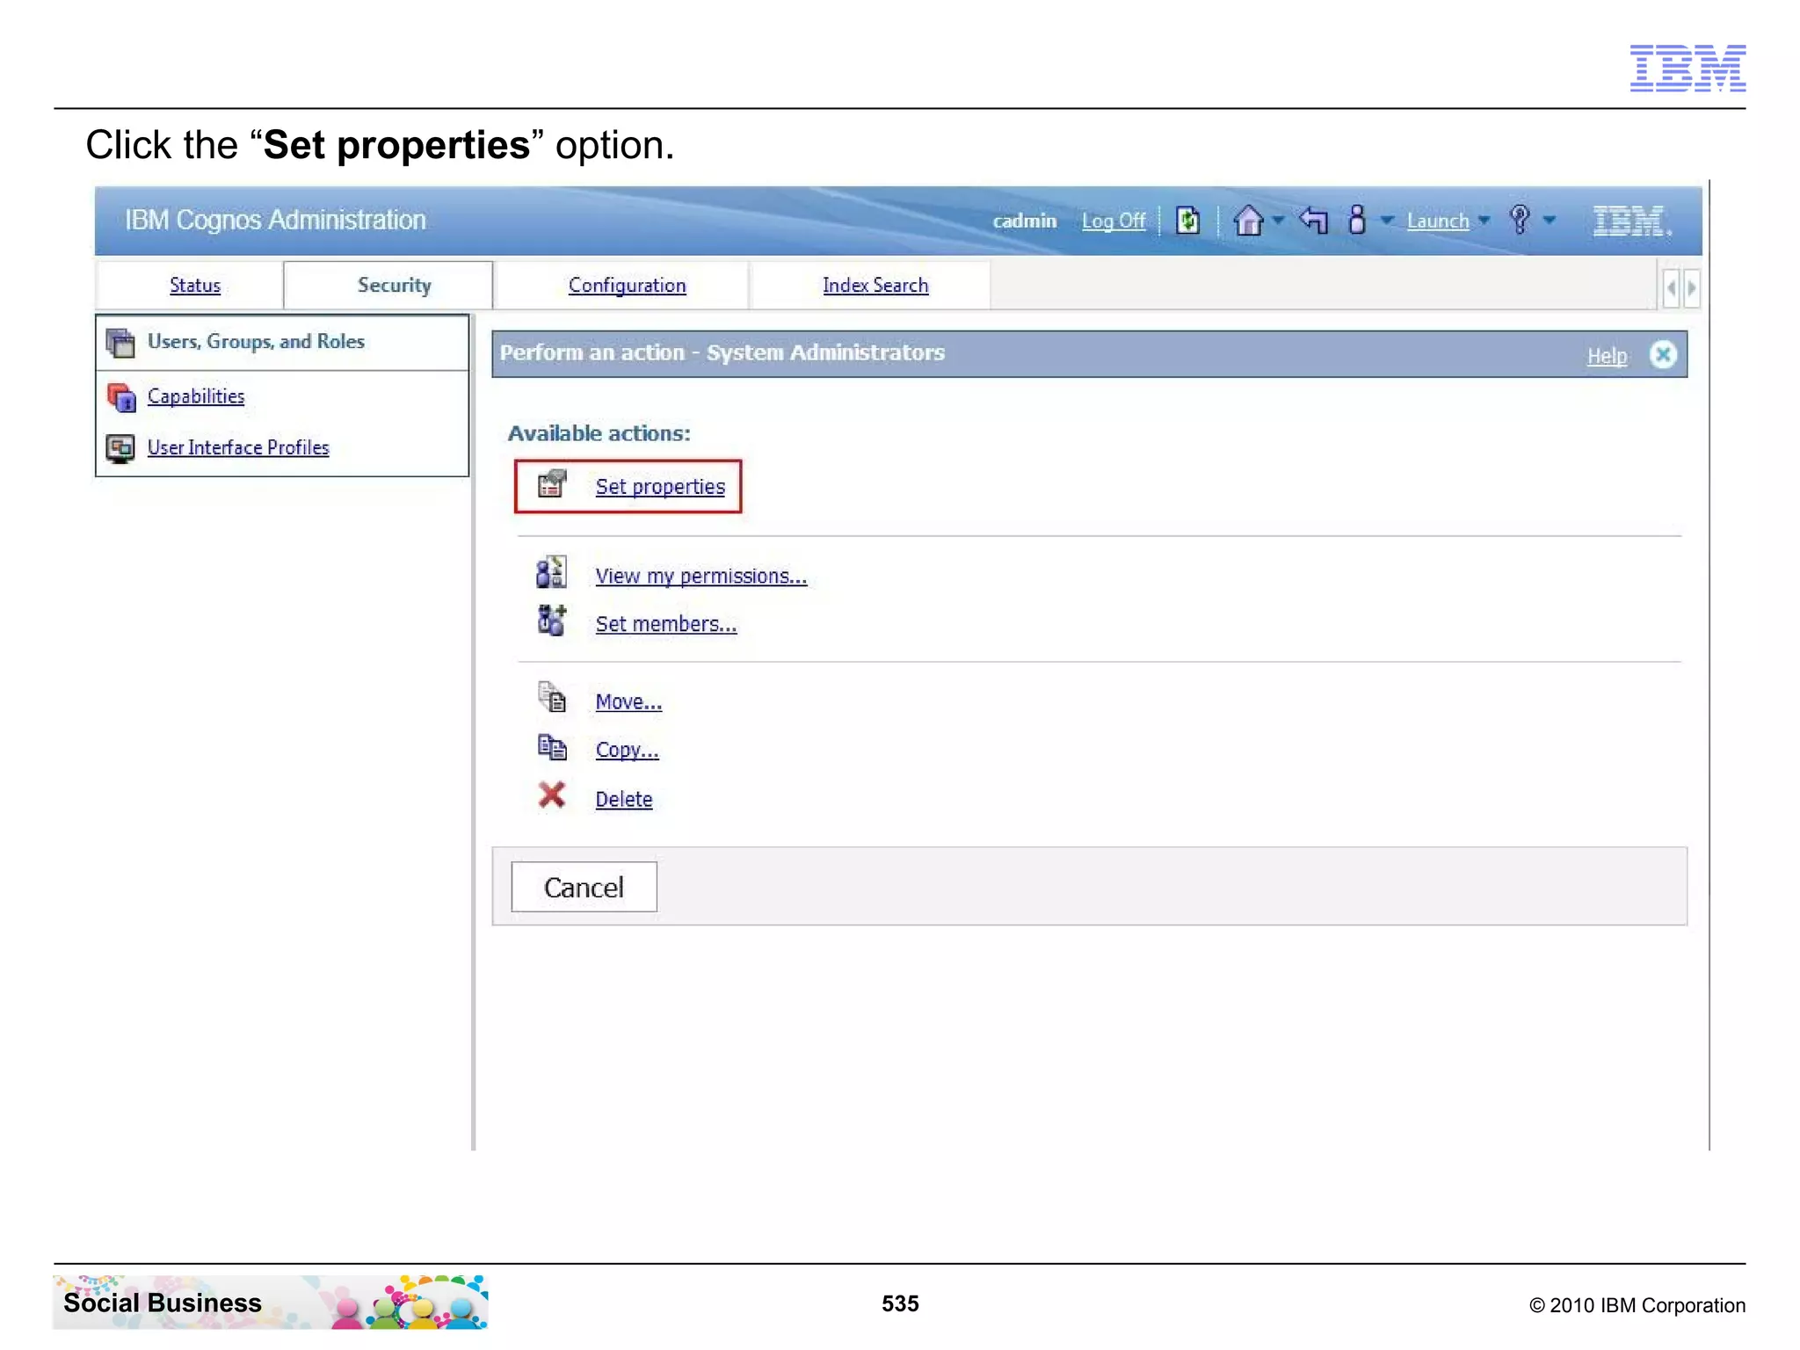This screenshot has width=1800, height=1350.
Task: Click the IBM logo in the application header
Action: [1631, 221]
